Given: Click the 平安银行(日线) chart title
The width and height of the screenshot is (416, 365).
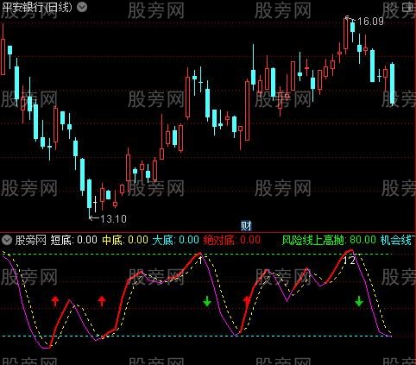Looking at the screenshot, I should coord(37,7).
